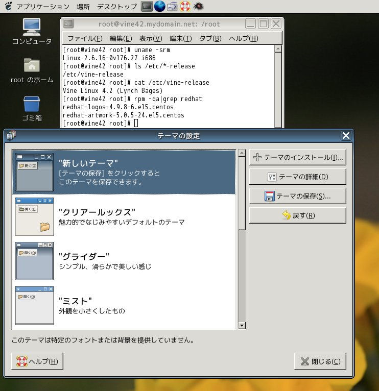Open mail client icon in top panel

coord(172,7)
